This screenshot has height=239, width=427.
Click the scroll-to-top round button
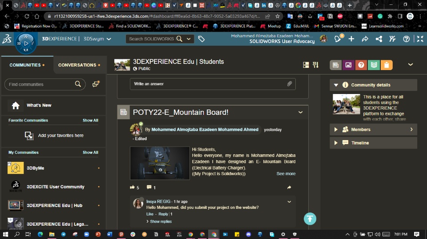click(310, 219)
